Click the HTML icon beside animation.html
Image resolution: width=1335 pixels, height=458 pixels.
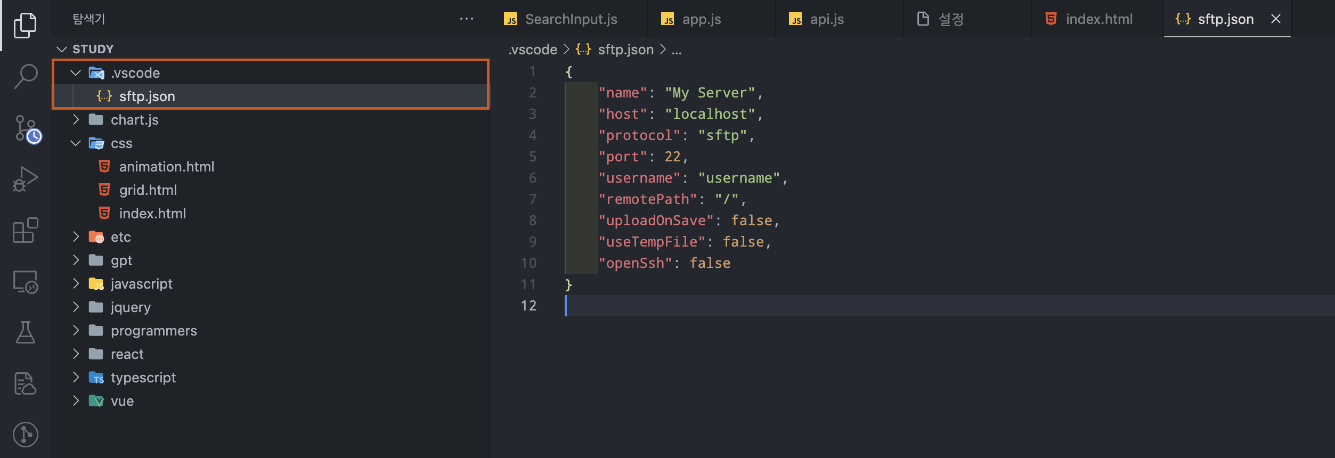click(x=104, y=167)
